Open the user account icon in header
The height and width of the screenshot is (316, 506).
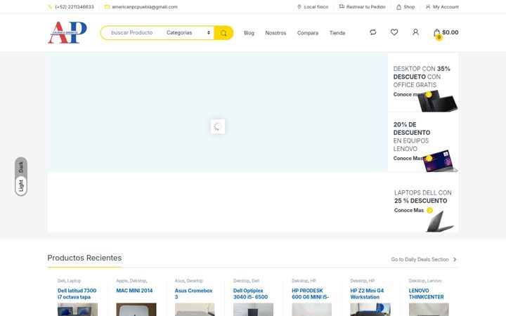pyautogui.click(x=415, y=32)
